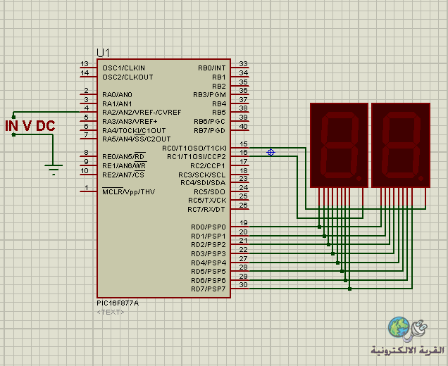Select the RD6/PSP6 pin label

[x=209, y=281]
